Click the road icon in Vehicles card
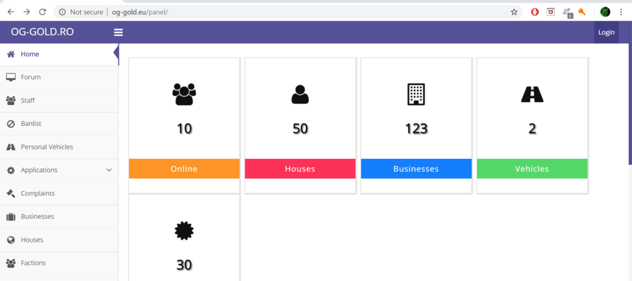 tap(532, 95)
